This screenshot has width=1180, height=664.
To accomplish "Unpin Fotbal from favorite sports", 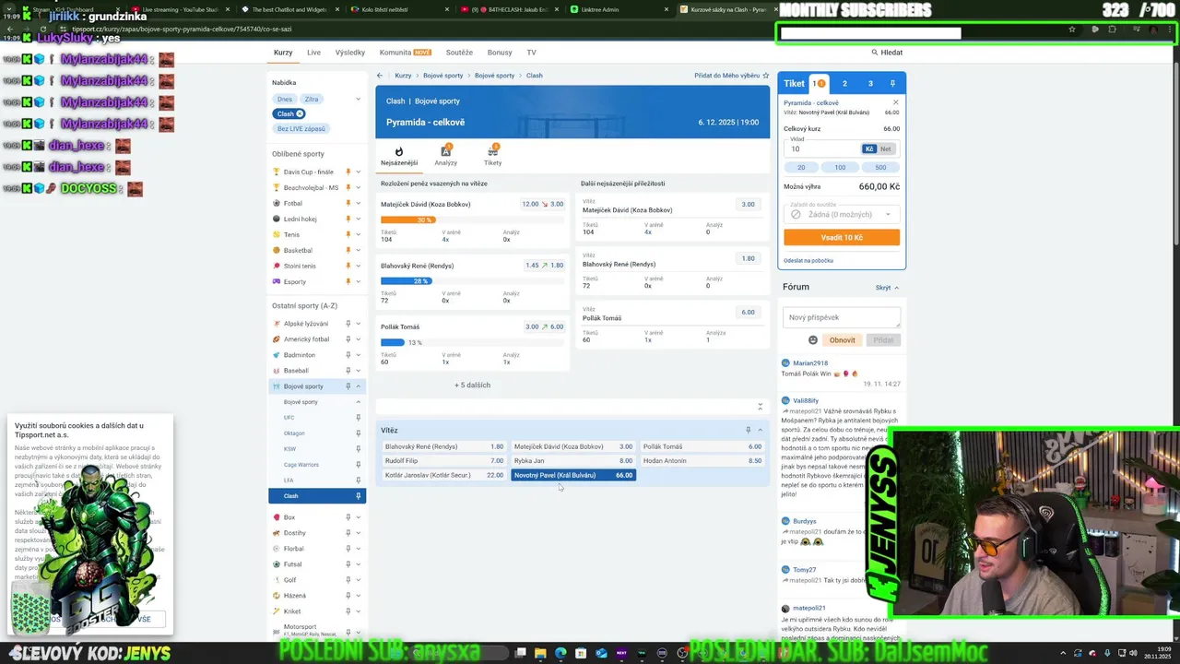I will (348, 203).
